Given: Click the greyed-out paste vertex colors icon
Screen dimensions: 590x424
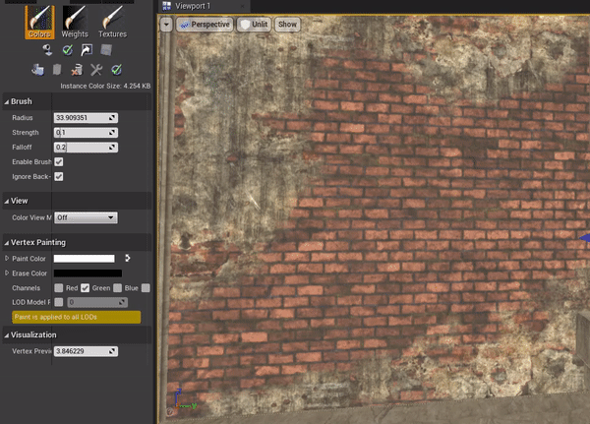Looking at the screenshot, I should [57, 70].
